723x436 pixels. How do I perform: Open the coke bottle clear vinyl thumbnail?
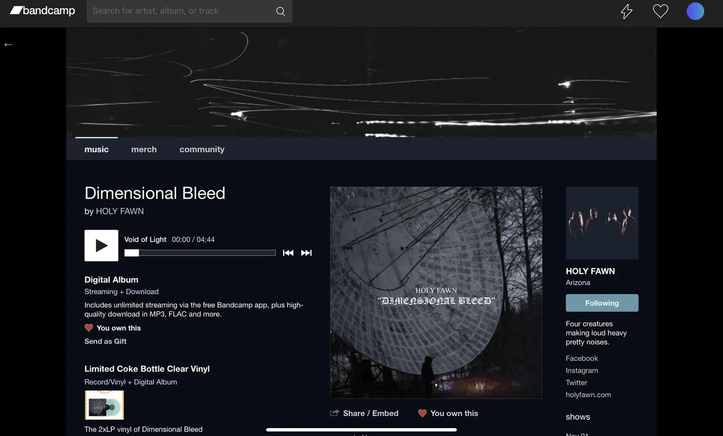click(x=104, y=405)
